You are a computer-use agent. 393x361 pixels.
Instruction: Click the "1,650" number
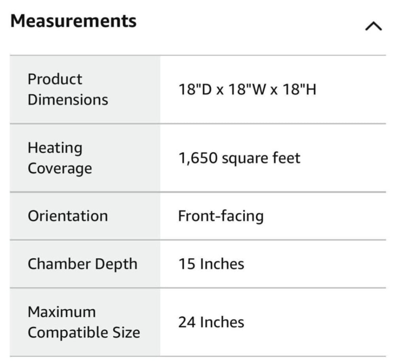click(x=198, y=158)
